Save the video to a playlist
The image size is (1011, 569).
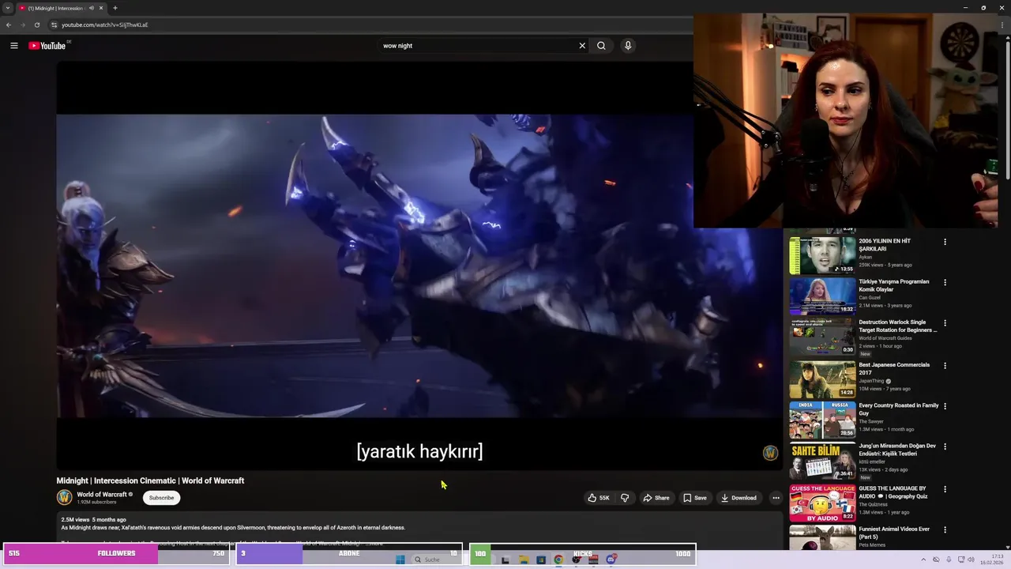click(695, 498)
